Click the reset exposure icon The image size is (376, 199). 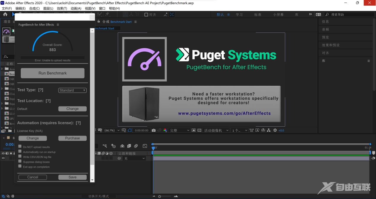275,130
